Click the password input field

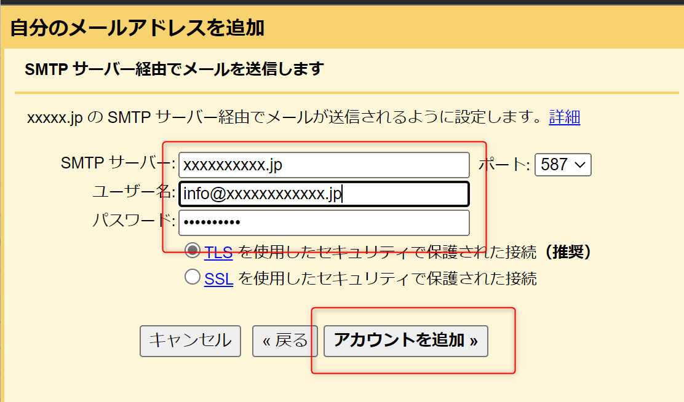[x=324, y=223]
